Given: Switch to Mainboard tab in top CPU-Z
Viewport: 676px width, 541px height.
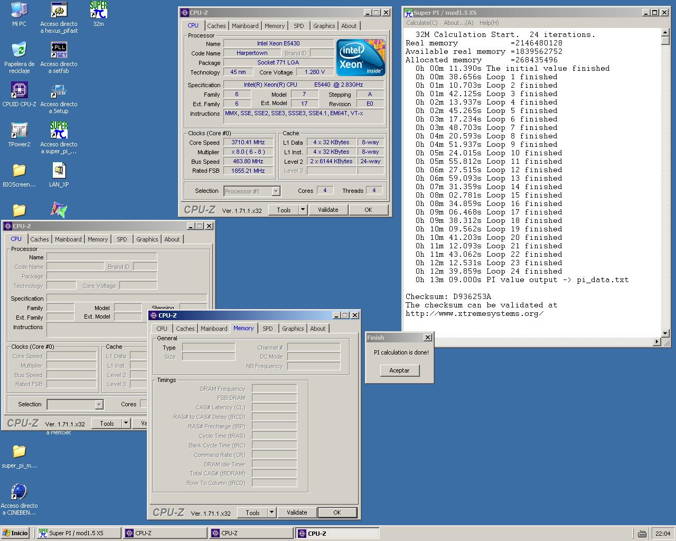Looking at the screenshot, I should 245,26.
